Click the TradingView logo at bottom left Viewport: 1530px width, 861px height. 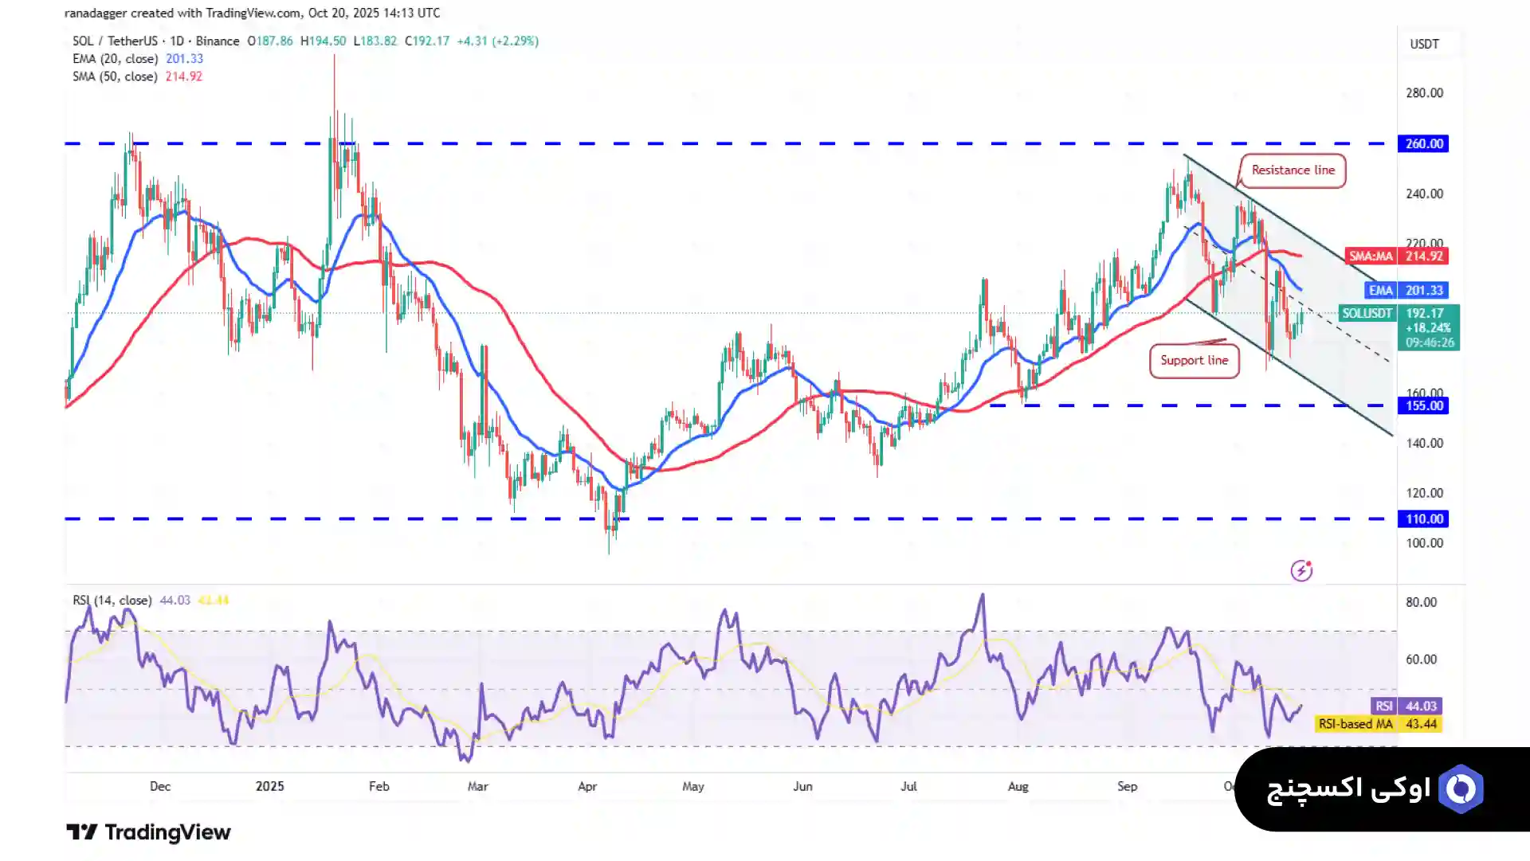pyautogui.click(x=148, y=832)
